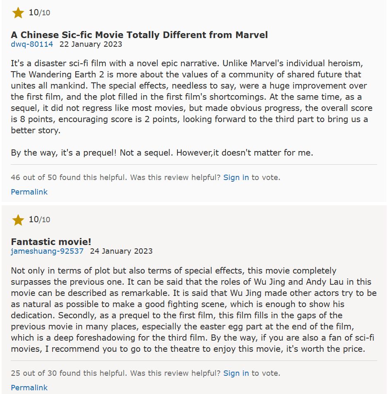The height and width of the screenshot is (394, 390).
Task: Click the line 'By the way, it's a prequel!'
Action: pos(162,153)
